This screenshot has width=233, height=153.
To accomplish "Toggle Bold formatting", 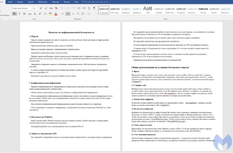I will pos(14,14).
